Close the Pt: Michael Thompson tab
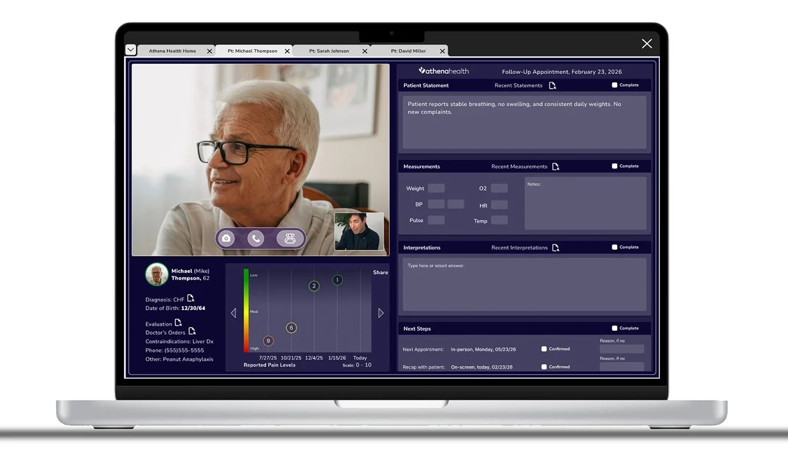Image resolution: width=788 pixels, height=462 pixels. (x=287, y=51)
